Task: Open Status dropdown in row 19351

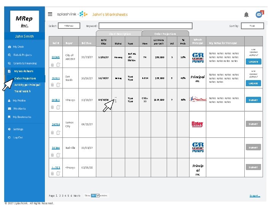Action: 116,100
